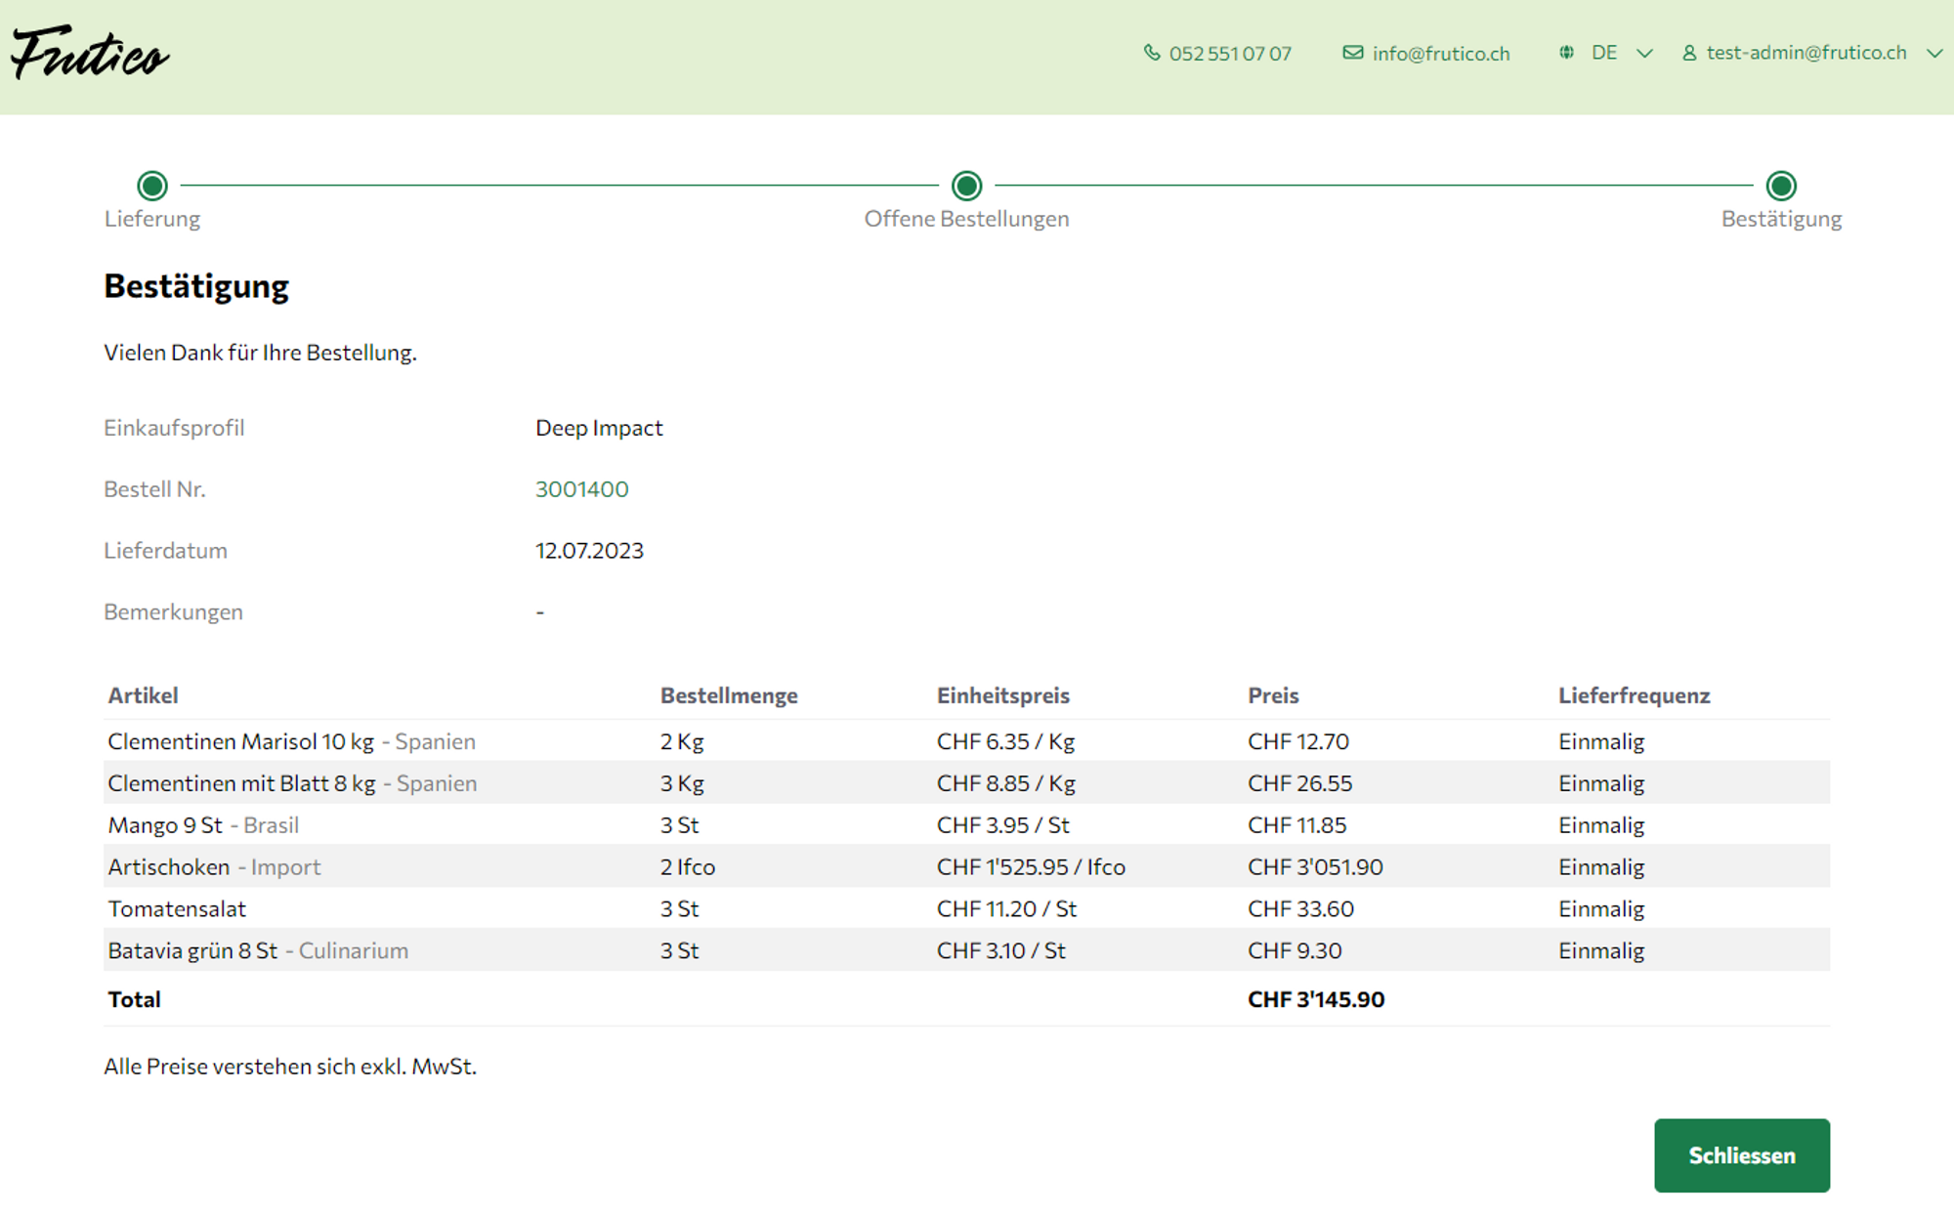Viewport: 1954px width, 1217px height.
Task: Open the DE language selector
Action: pos(1603,53)
